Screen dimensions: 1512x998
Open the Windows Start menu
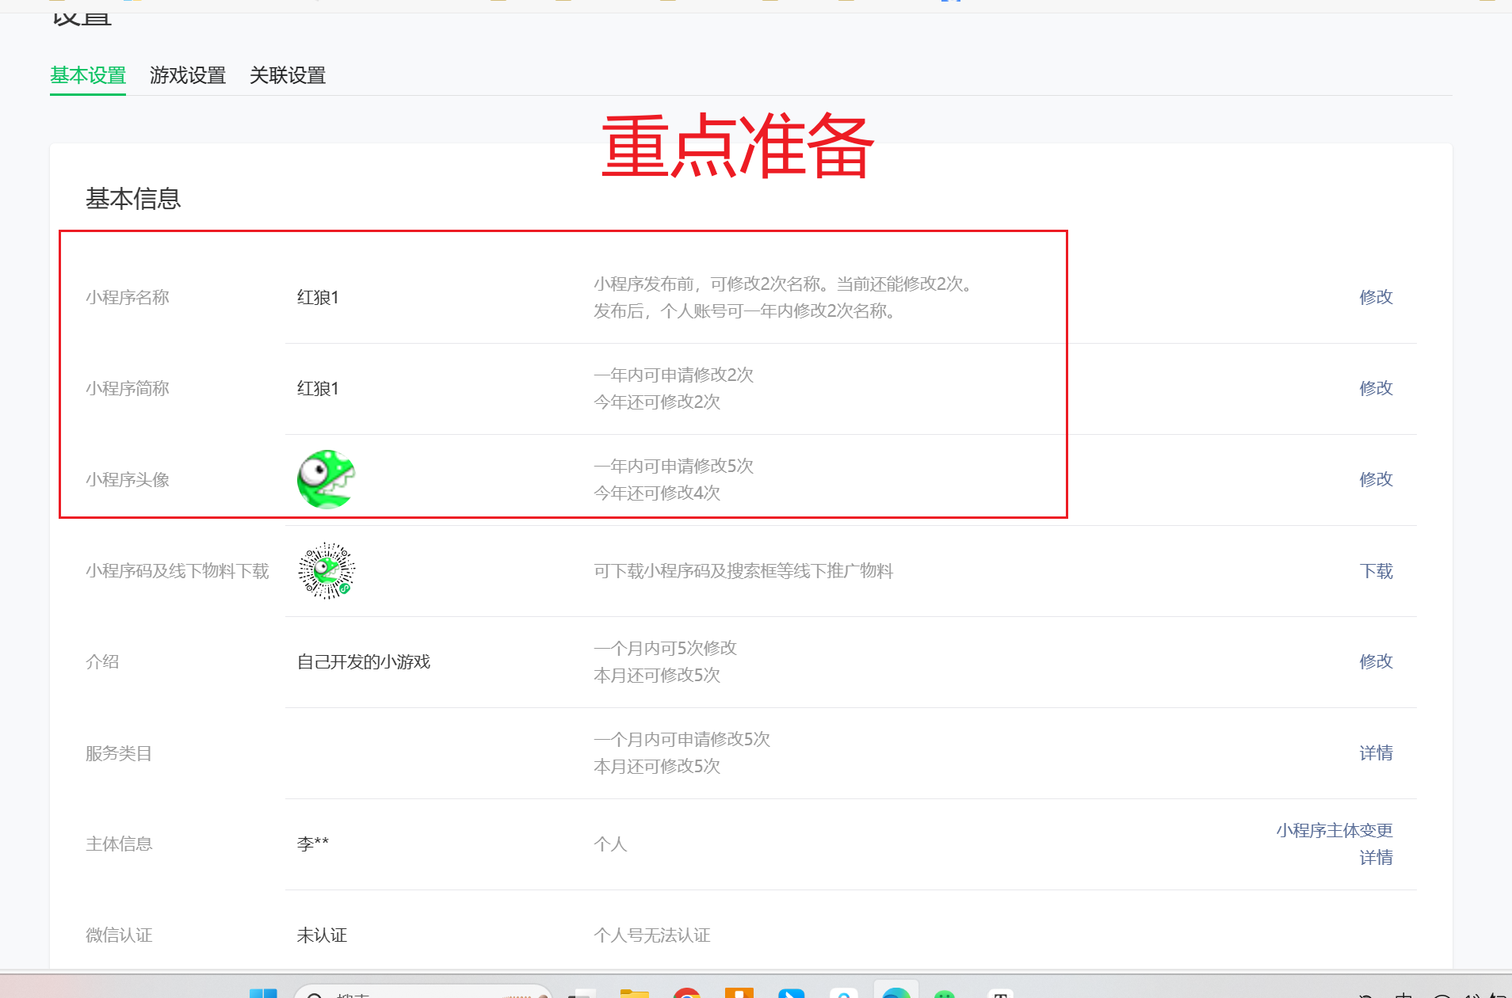pos(263,993)
